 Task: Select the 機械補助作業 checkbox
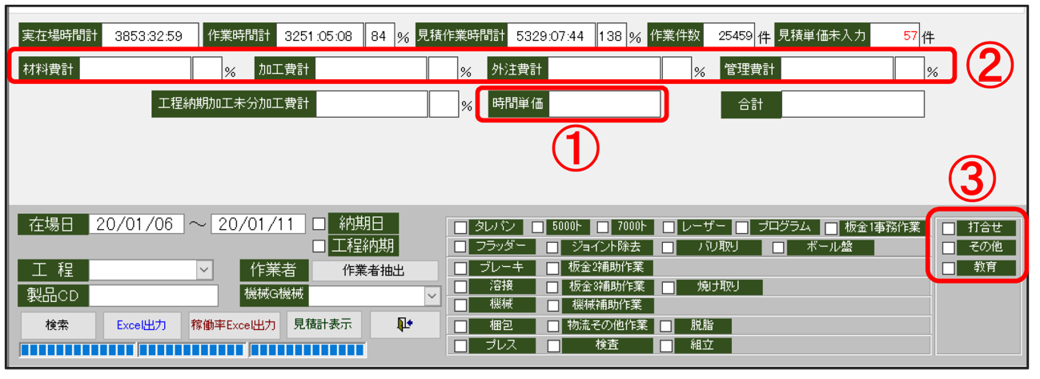click(x=553, y=305)
